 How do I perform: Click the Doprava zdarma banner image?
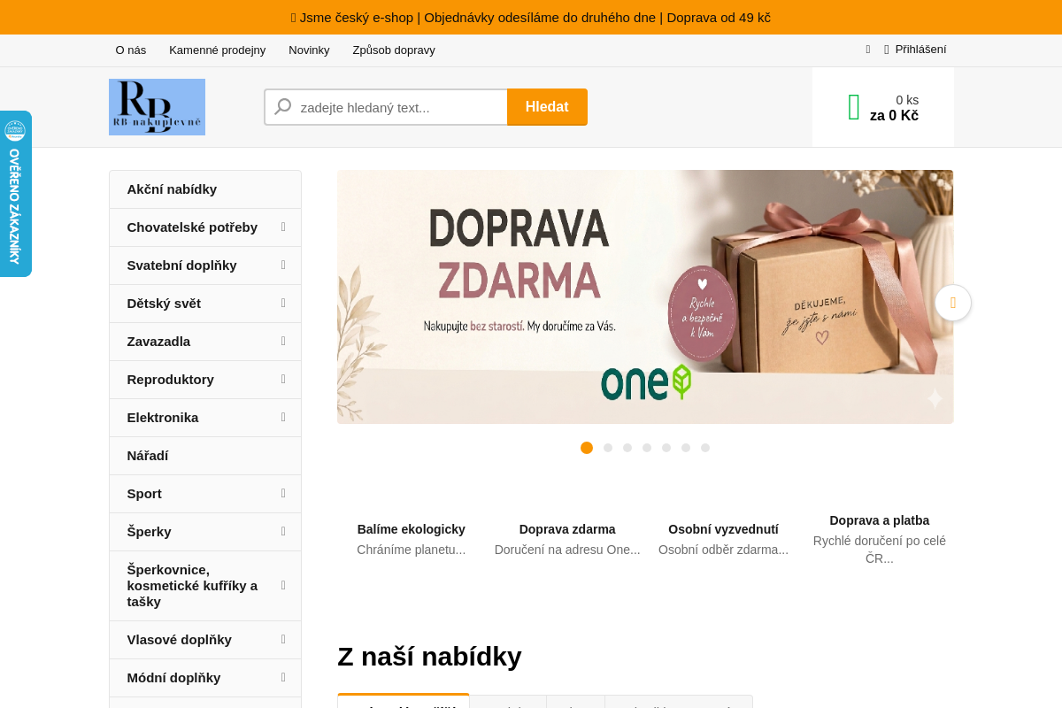(x=645, y=296)
